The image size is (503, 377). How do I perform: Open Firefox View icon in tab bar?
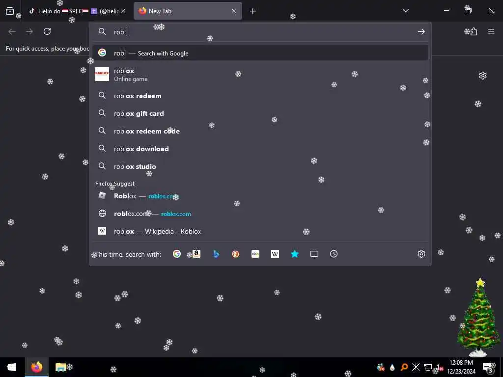point(10,11)
